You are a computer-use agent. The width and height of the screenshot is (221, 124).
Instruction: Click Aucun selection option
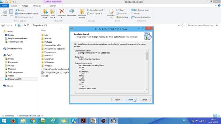point(135,13)
